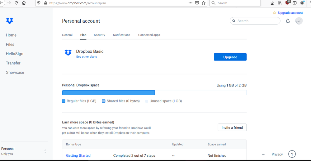311x161 pixels.
Task: Open browser downloads arrow
Action: click(272, 3)
